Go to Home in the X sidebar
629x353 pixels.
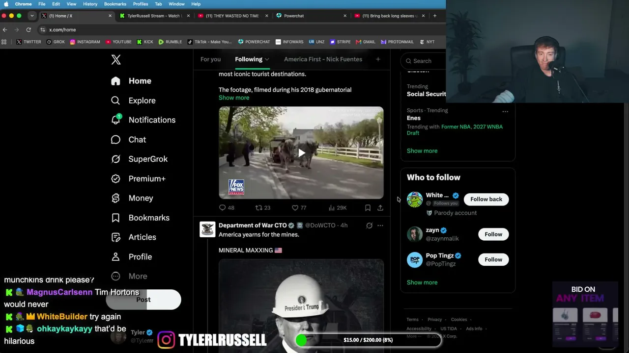tap(131, 81)
